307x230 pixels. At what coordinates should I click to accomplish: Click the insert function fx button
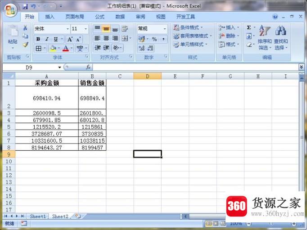pyautogui.click(x=88, y=67)
